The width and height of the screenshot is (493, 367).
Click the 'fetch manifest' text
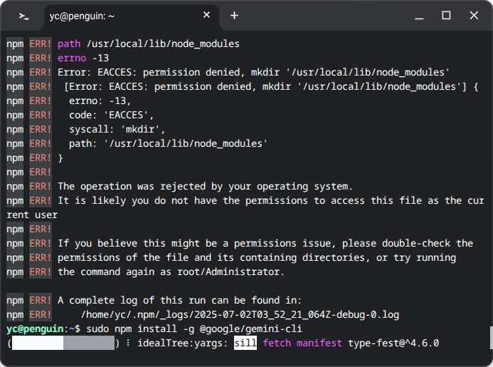pos(302,343)
